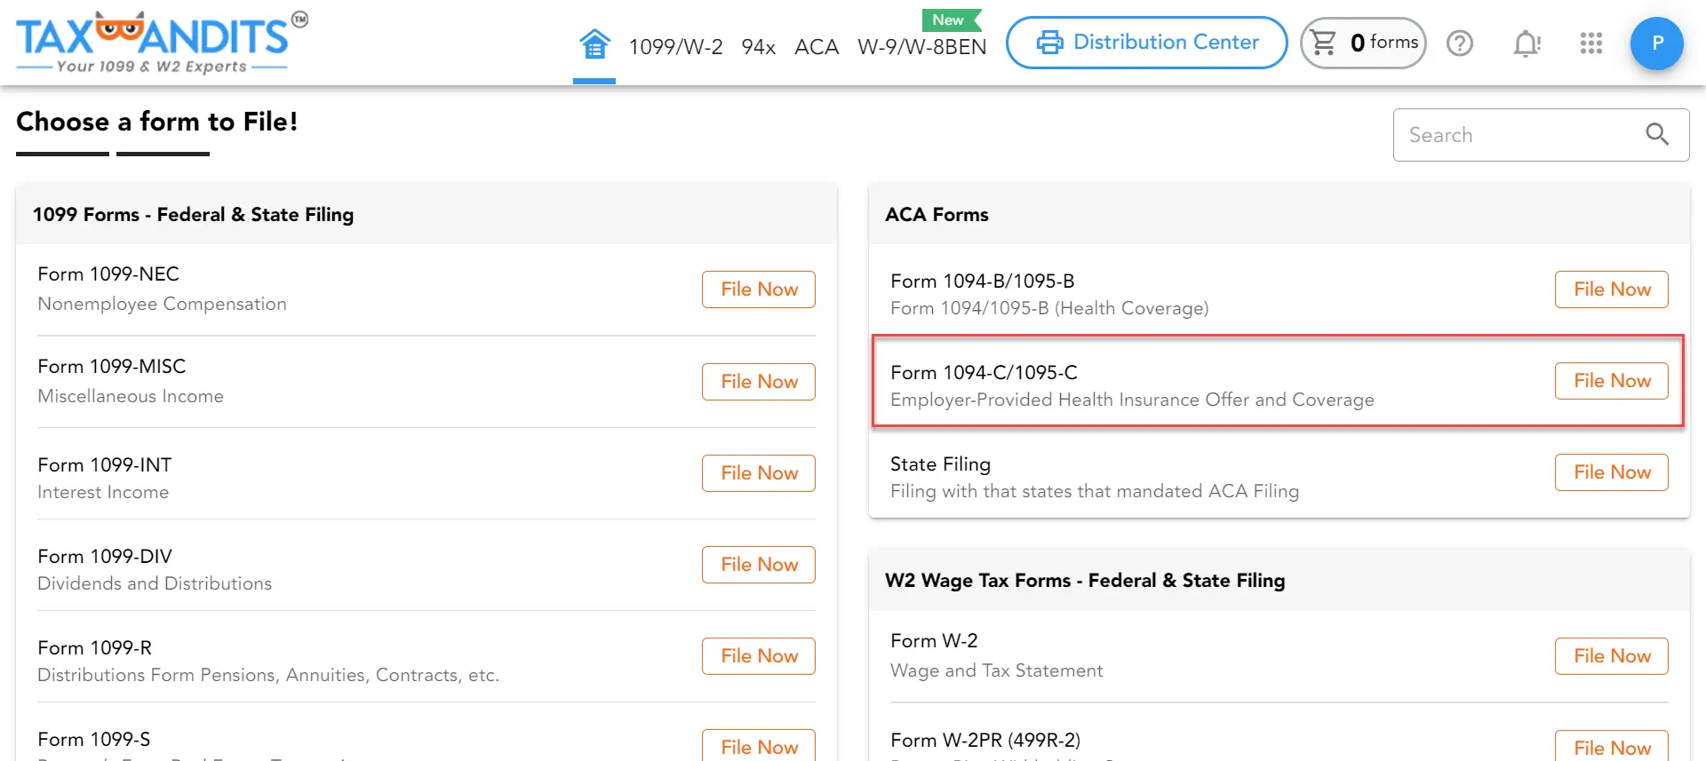Select the Form 1094-C/1095-C title text
Image resolution: width=1706 pixels, height=761 pixels.
984,373
